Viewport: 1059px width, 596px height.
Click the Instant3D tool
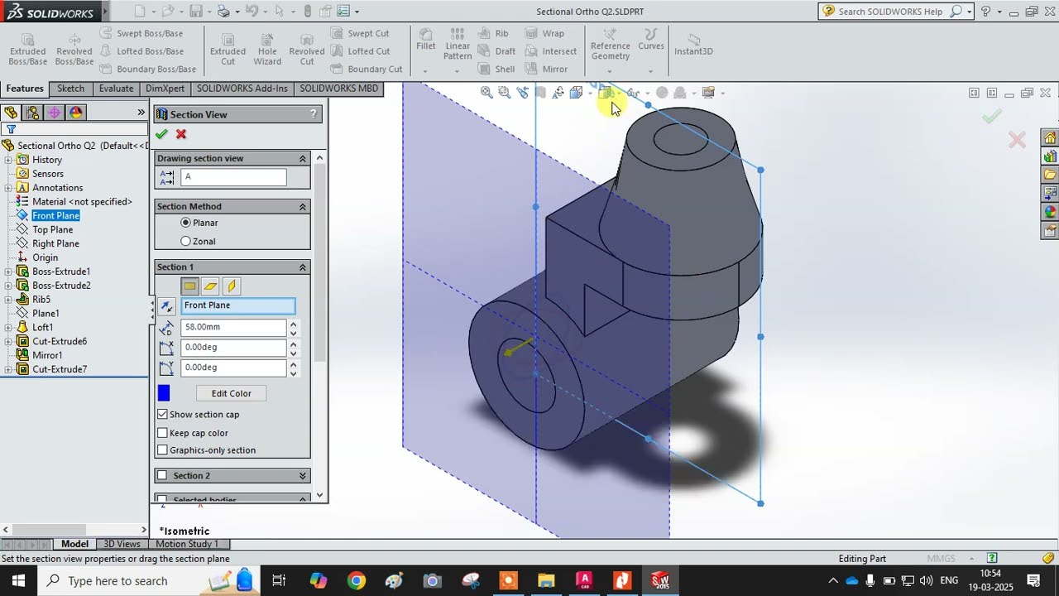693,44
